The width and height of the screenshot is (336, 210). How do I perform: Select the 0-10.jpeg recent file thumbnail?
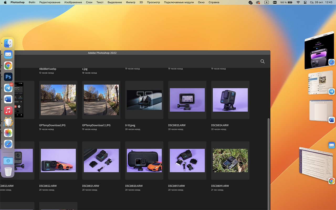coord(144,100)
